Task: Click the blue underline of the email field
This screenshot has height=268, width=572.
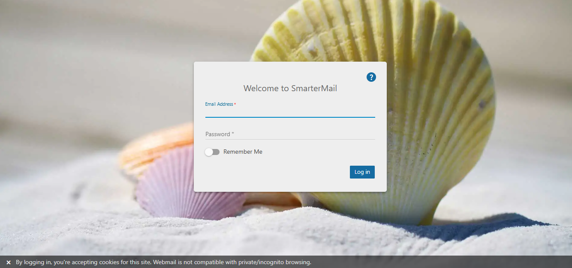Action: (x=290, y=117)
